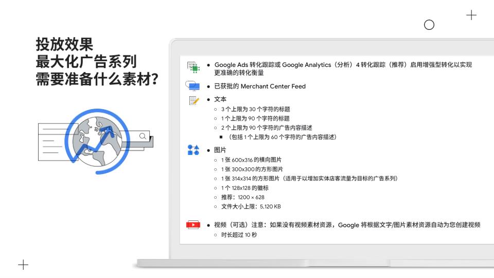Select 时长超过 10 秒 line
The height and width of the screenshot is (278, 494).
click(239, 235)
